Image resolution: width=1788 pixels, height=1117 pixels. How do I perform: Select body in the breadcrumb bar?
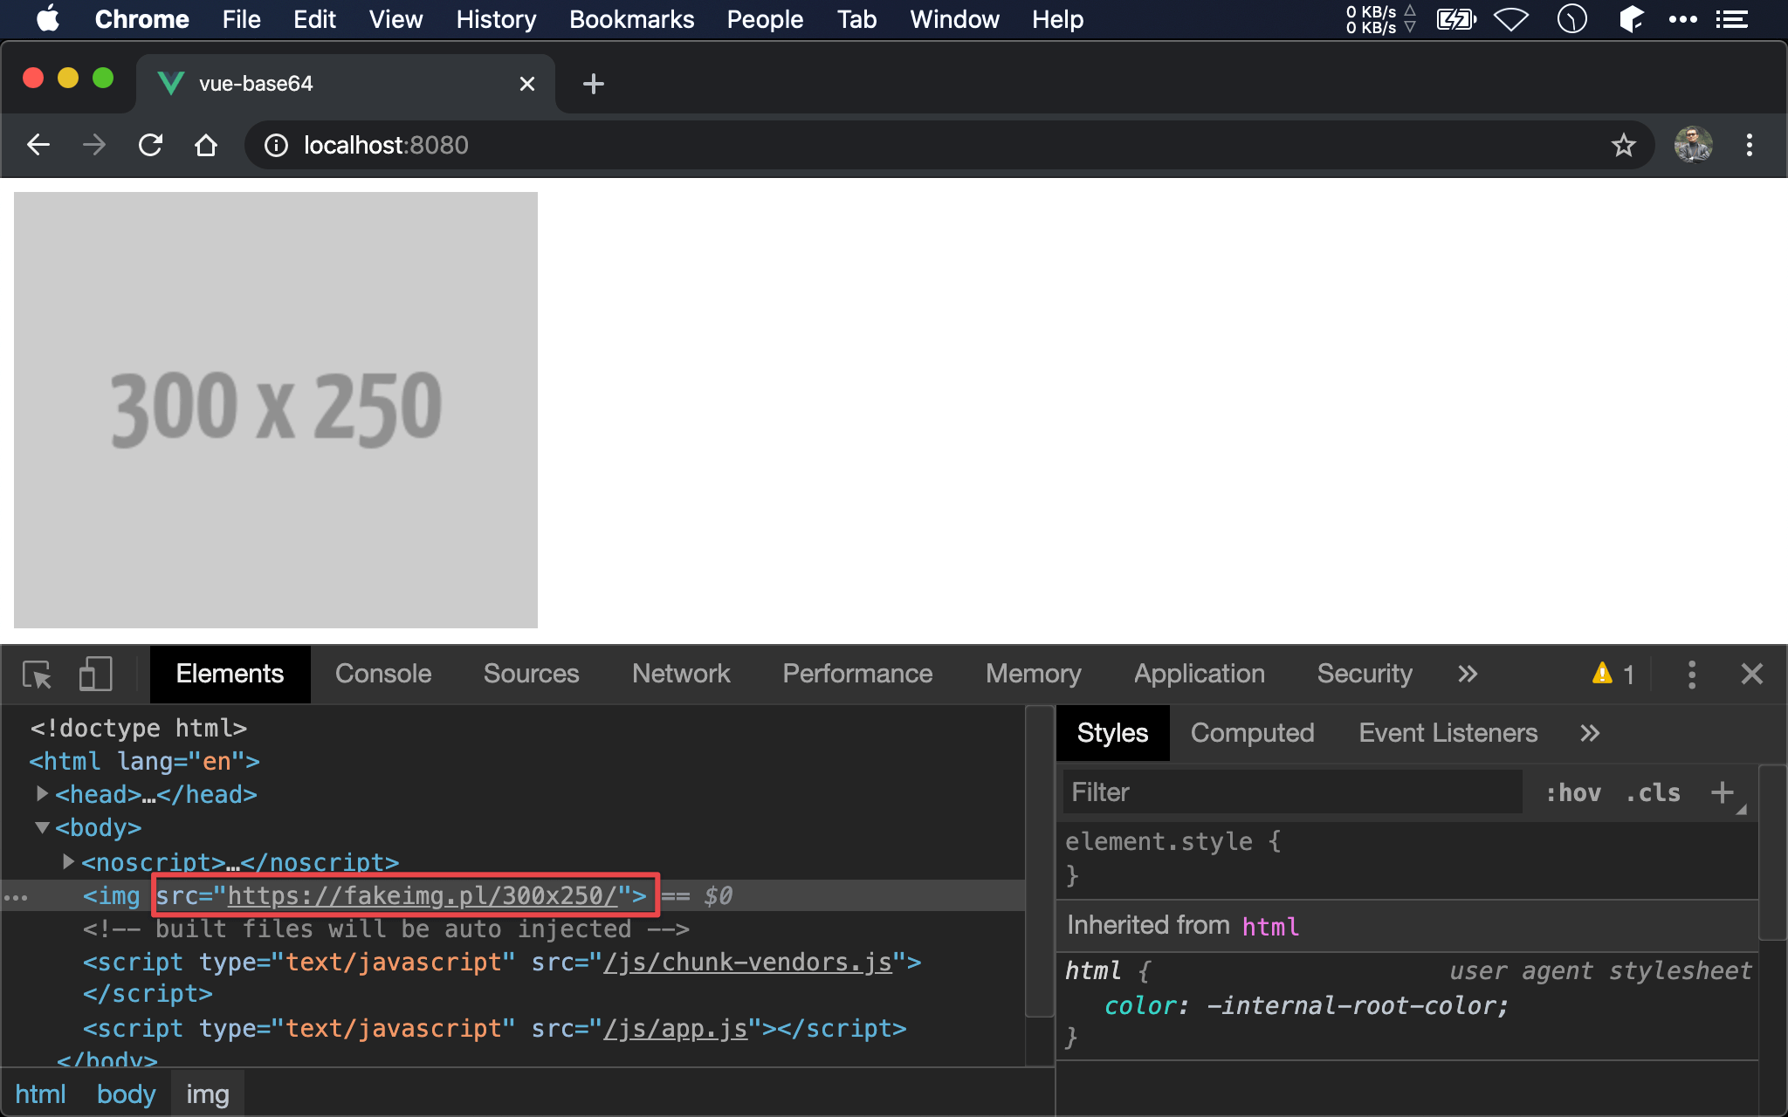tap(126, 1094)
